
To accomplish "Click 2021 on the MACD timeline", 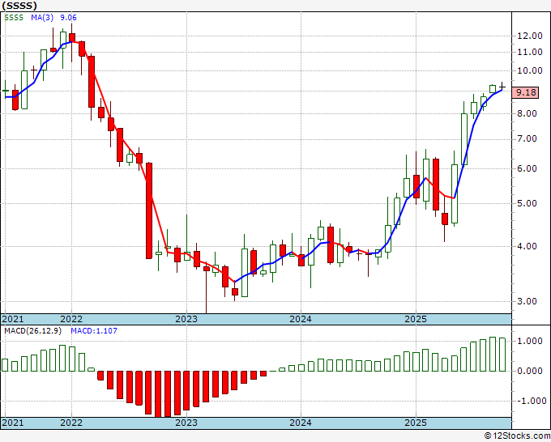I will [x=13, y=423].
